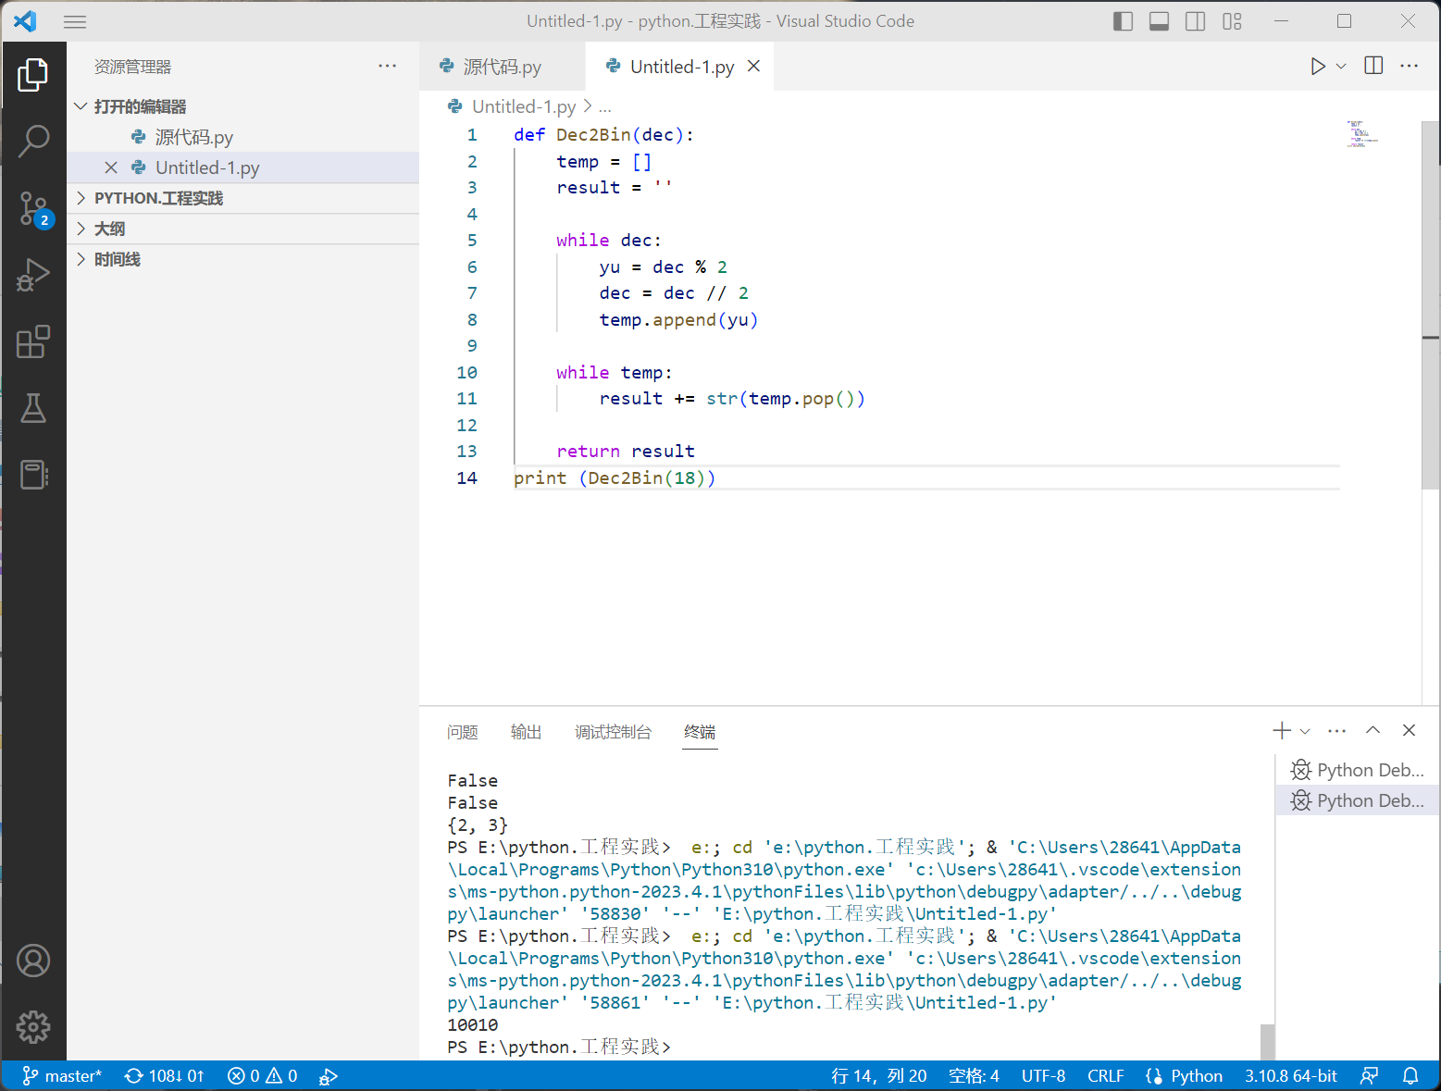Click the editor vertical scrollbar
1441x1091 pixels.
coord(1431,305)
